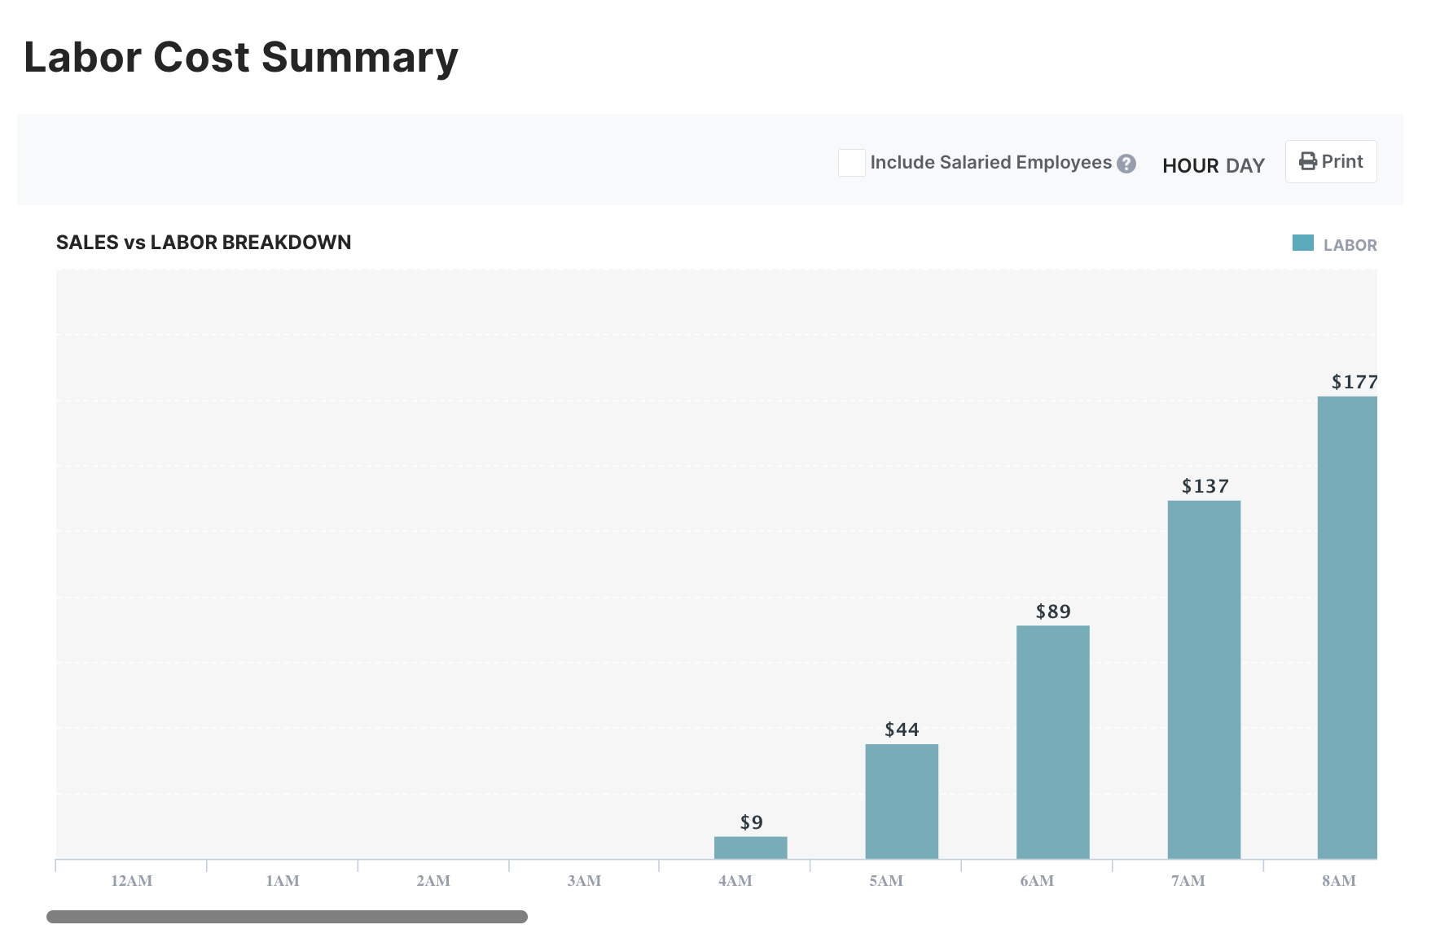This screenshot has width=1440, height=951.
Task: Click the LABOR legend color square
Action: click(x=1304, y=242)
